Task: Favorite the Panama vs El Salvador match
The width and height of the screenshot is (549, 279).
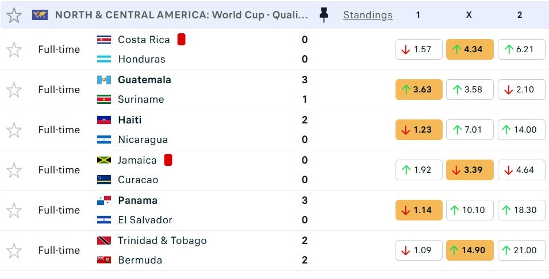Action: click(14, 211)
